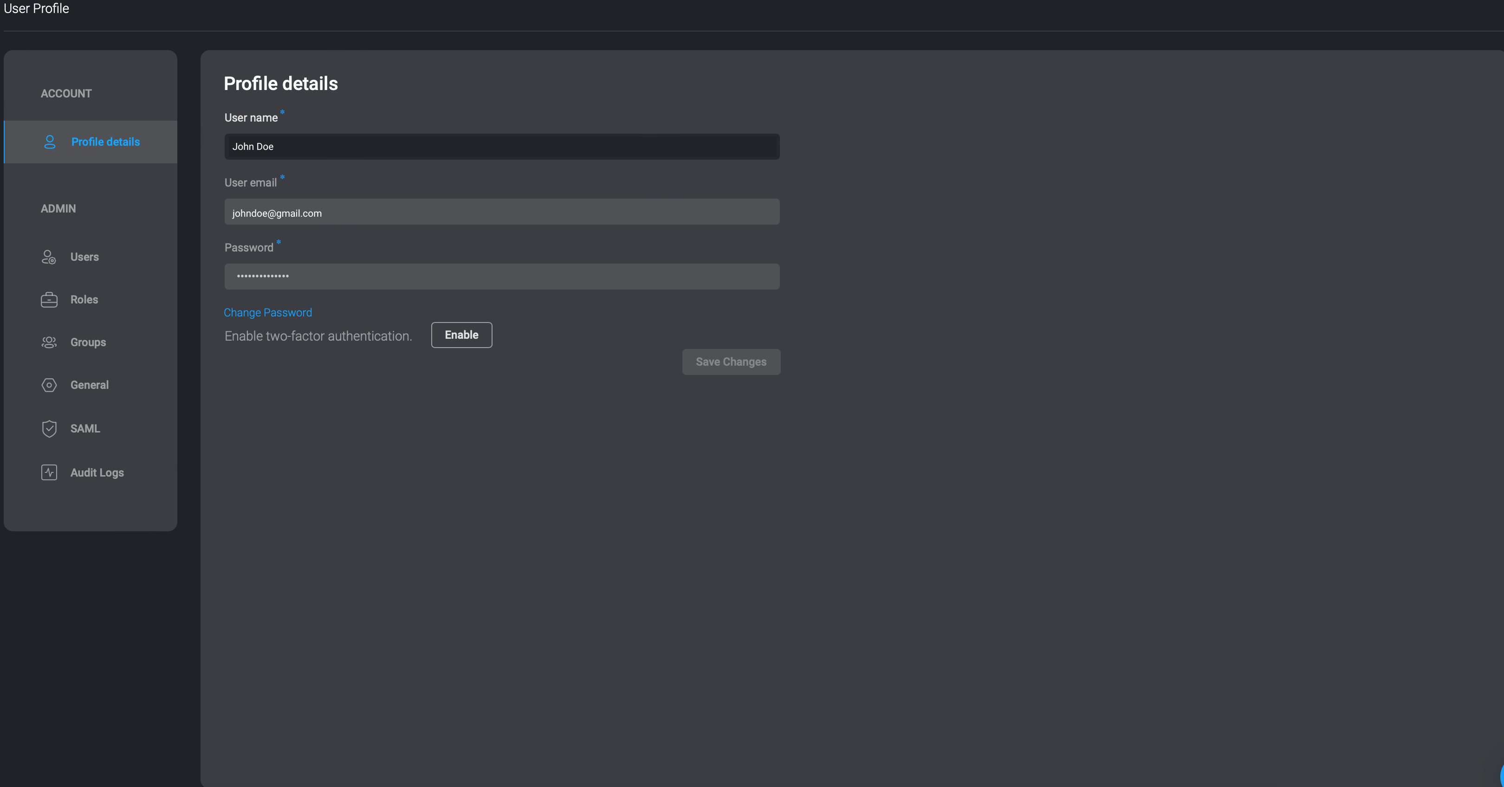Enable two-factor authentication button

(461, 335)
